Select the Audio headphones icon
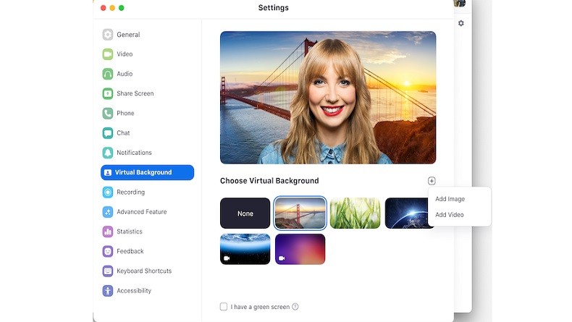 click(x=108, y=74)
